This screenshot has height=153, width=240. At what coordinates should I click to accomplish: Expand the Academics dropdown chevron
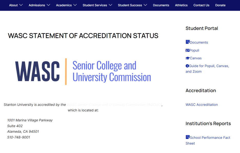(x=75, y=5)
